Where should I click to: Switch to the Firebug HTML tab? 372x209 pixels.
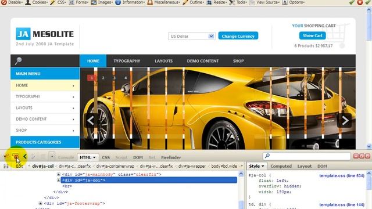point(88,157)
